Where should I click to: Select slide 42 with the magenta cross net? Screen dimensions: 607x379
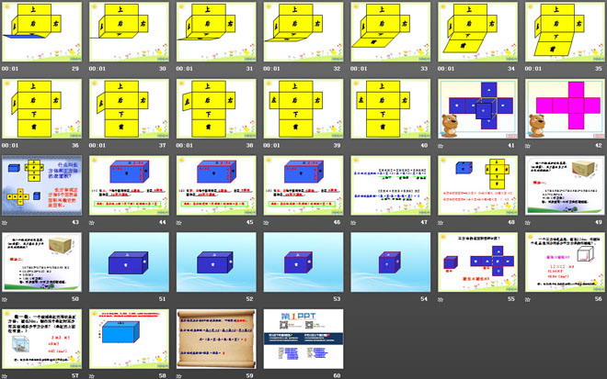(x=563, y=108)
